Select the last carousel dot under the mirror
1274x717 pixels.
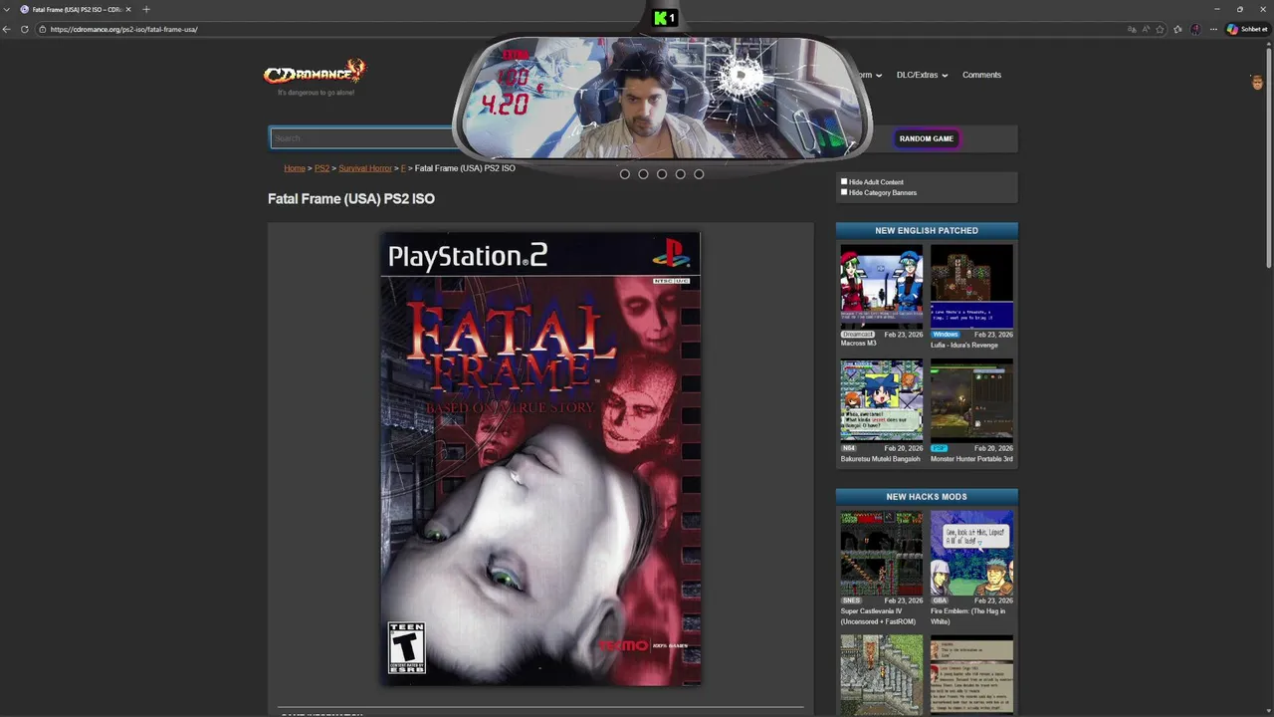tap(699, 174)
